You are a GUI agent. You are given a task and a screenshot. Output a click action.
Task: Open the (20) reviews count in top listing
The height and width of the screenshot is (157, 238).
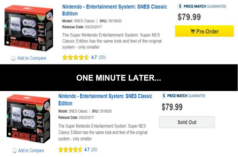click(102, 57)
